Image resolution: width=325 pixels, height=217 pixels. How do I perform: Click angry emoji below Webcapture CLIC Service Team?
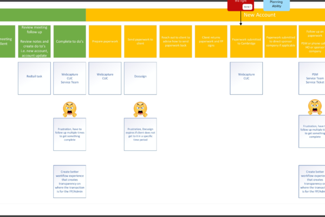coord(70,109)
